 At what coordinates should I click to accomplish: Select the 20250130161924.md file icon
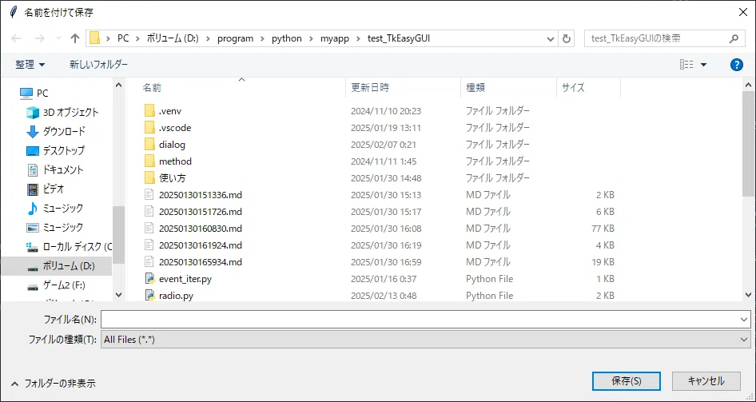[x=150, y=245]
